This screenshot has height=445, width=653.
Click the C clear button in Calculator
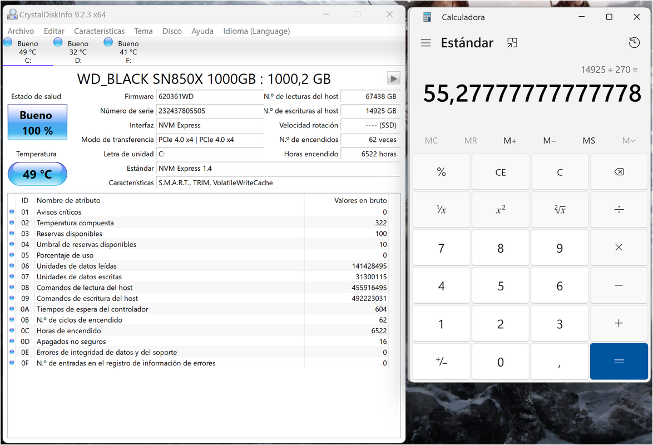click(x=560, y=172)
